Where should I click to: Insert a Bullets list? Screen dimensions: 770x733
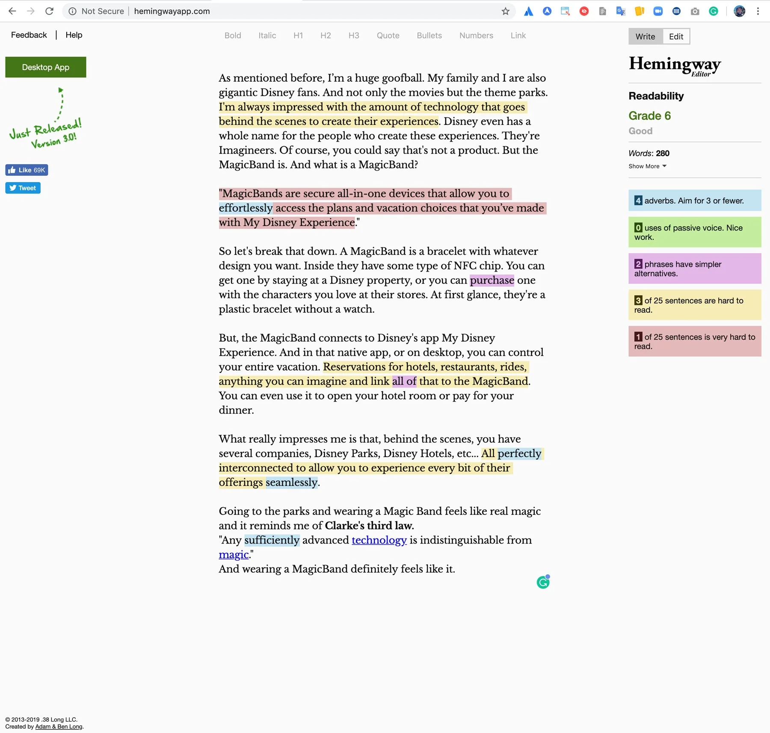[429, 35]
